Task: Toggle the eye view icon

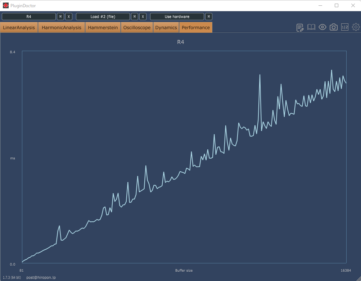Action: pyautogui.click(x=322, y=27)
